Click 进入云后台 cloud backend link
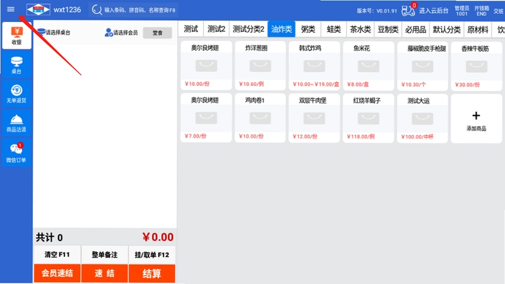 pyautogui.click(x=434, y=11)
